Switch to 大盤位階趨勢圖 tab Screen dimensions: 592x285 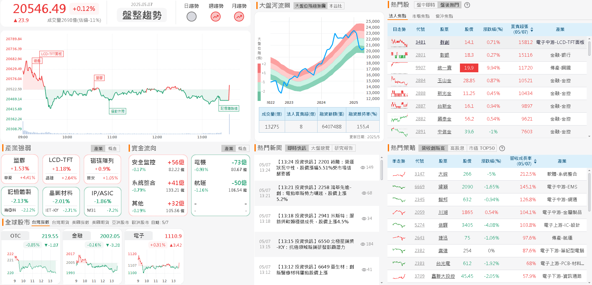pyautogui.click(x=310, y=6)
